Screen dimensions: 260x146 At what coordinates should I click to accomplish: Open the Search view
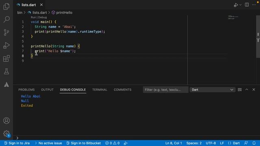[x=6, y=19]
